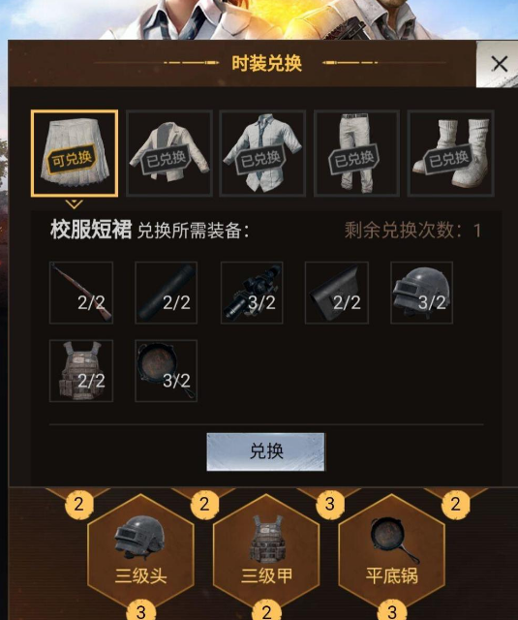Click the down arrow under selected skirt
This screenshot has width=518, height=620.
75,204
